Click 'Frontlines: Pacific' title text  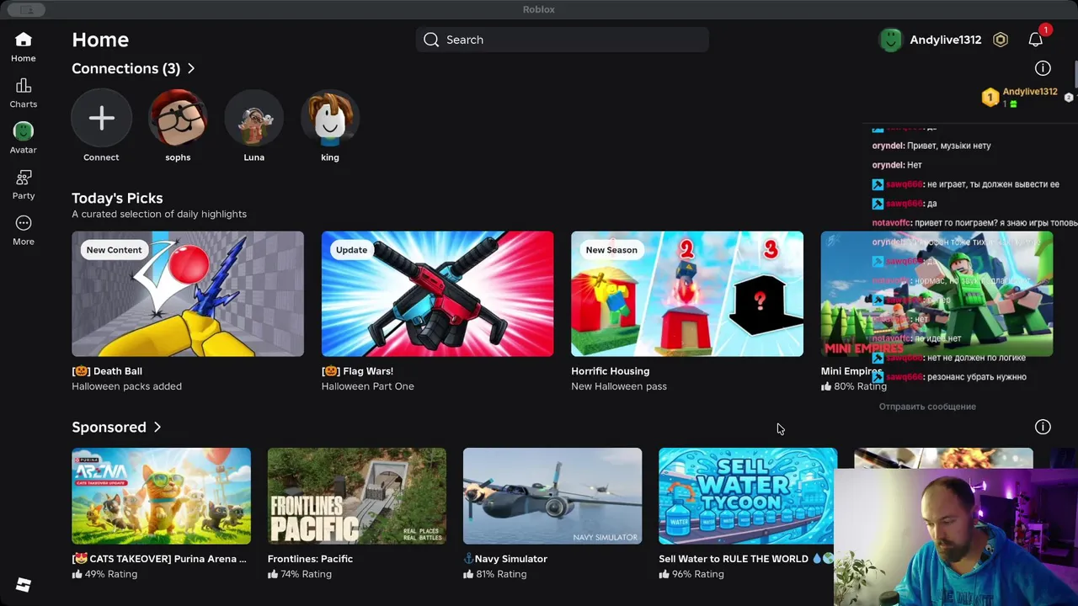tap(310, 559)
